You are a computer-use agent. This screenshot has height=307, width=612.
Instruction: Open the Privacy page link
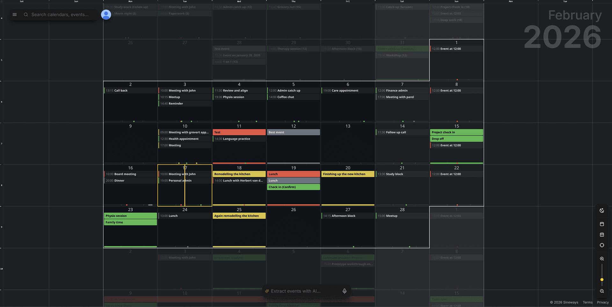click(602, 302)
